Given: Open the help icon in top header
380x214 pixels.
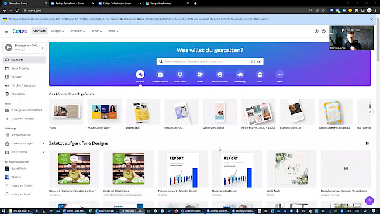Looking at the screenshot, I should tap(316, 31).
